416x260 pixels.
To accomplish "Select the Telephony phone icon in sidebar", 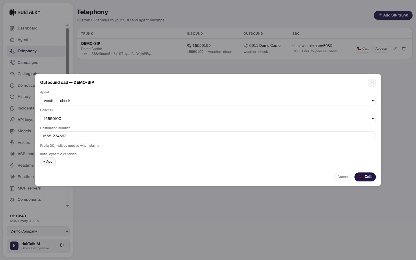I will coord(12,51).
